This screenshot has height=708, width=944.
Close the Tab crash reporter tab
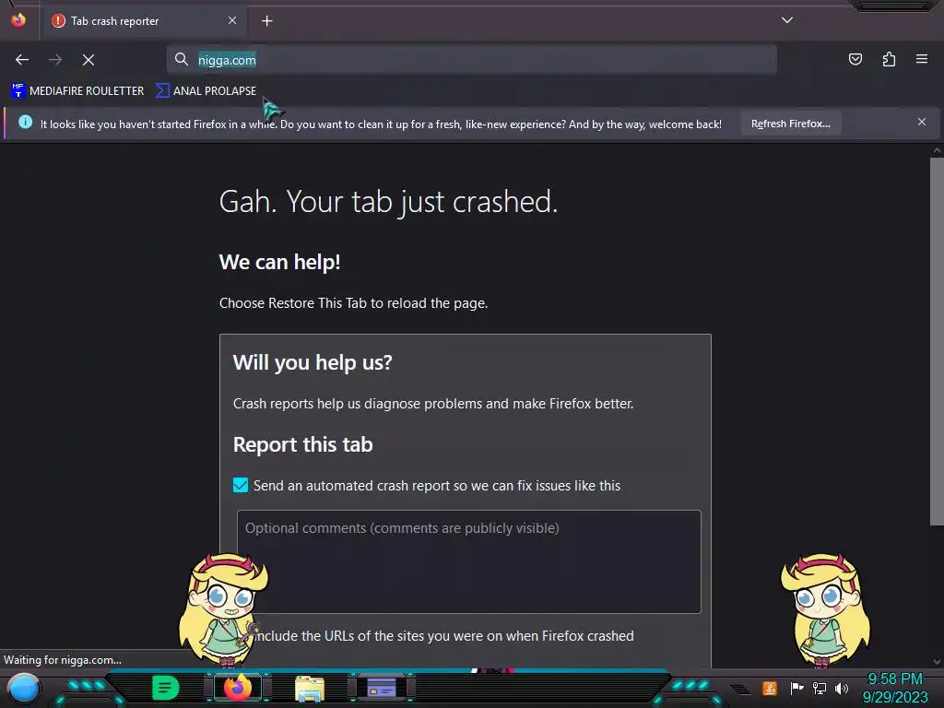232,20
